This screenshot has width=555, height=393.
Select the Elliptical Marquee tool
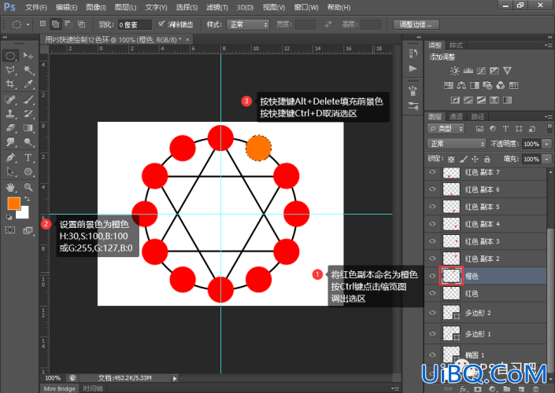pos(10,56)
